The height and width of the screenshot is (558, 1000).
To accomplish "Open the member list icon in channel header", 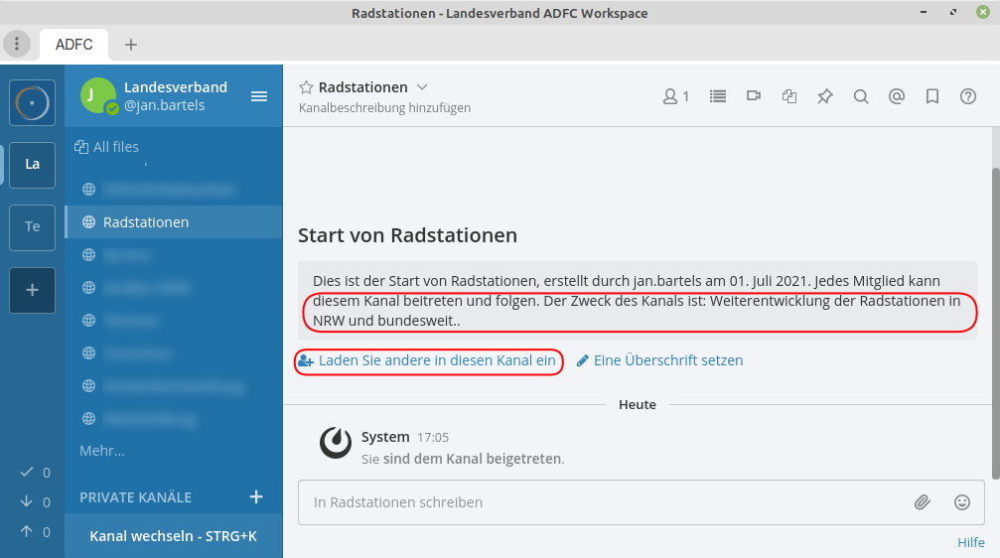I will tap(675, 96).
